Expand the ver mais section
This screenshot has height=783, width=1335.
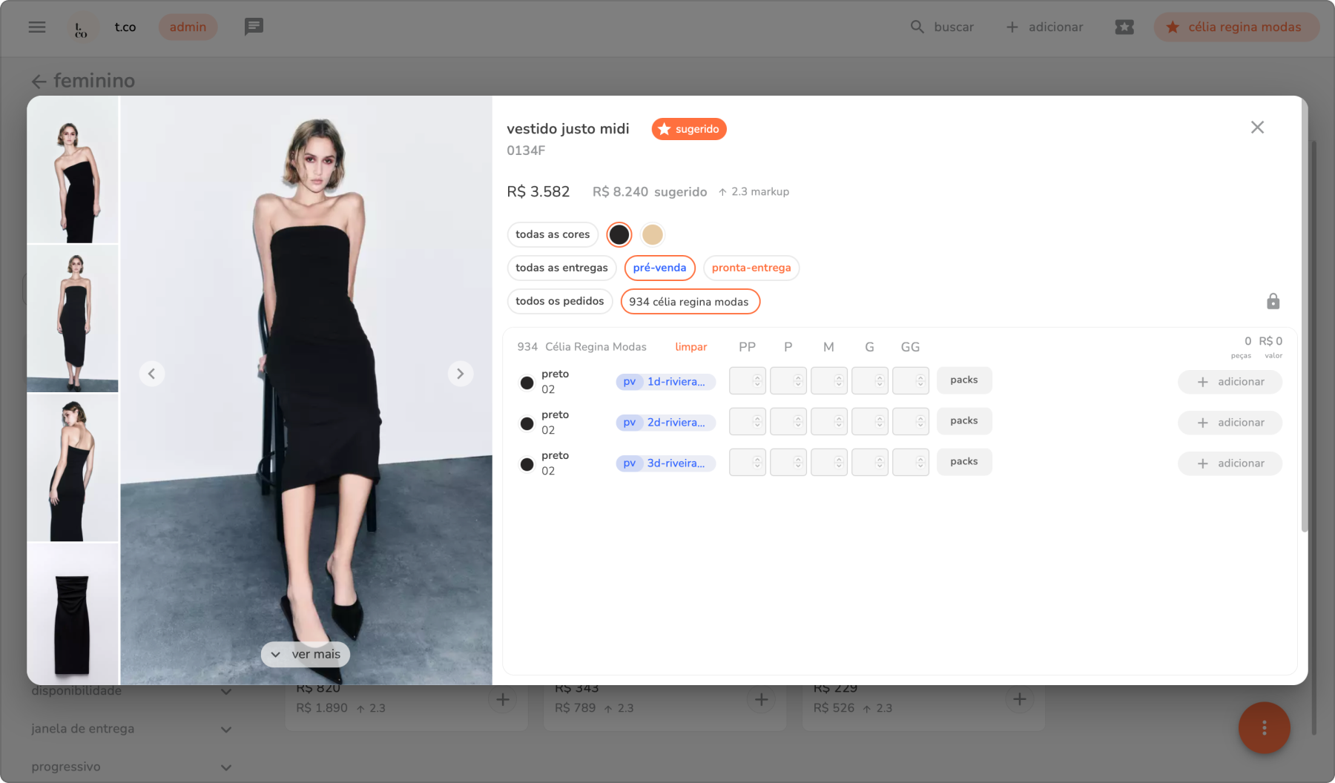pos(306,654)
